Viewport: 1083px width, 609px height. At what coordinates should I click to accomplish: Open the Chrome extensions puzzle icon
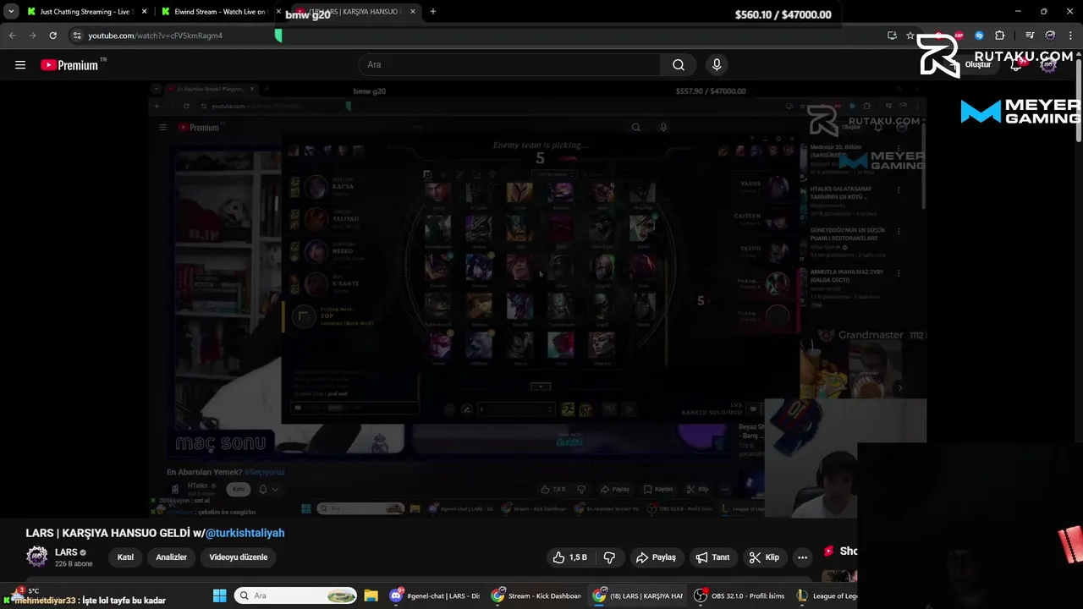point(1000,36)
